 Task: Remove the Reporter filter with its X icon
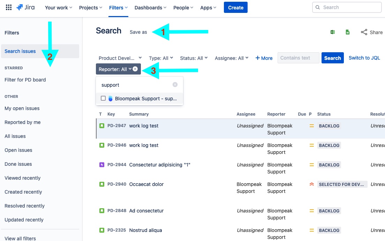coord(135,69)
